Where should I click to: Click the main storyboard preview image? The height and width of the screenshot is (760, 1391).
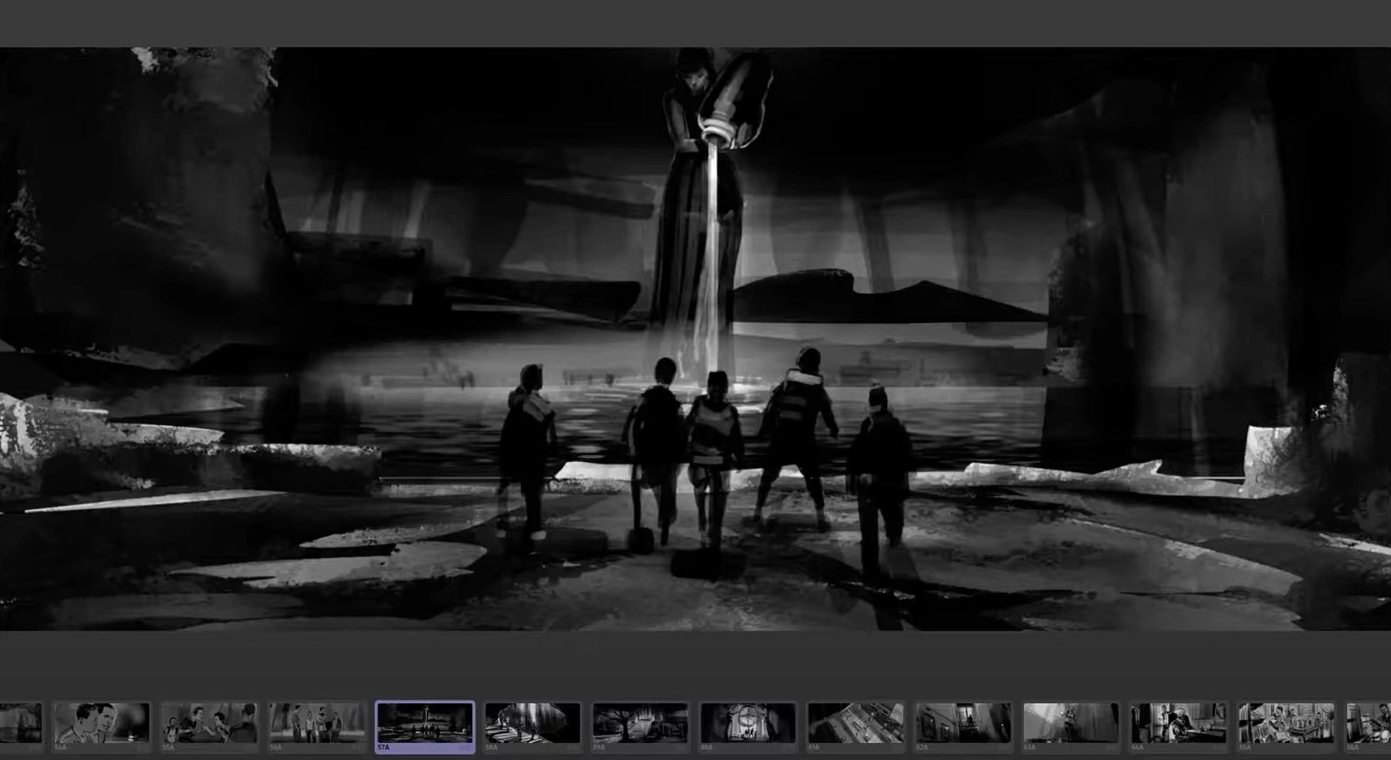pyautogui.click(x=695, y=338)
